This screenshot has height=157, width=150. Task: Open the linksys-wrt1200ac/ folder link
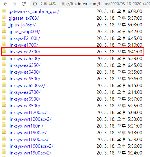(x=28, y=113)
